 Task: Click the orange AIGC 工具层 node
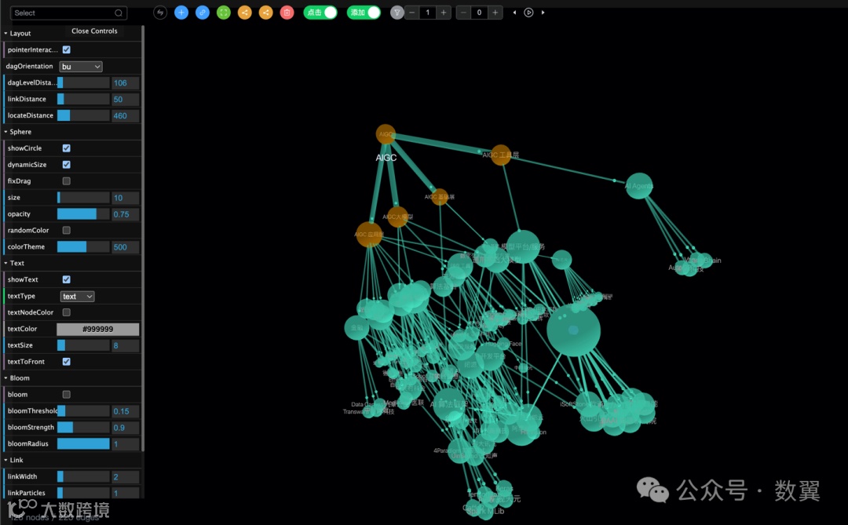[501, 155]
